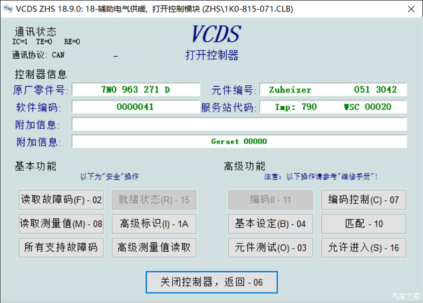This screenshot has width=423, height=303.
Task: Open the 匹配 - 10 function
Action: tap(363, 223)
